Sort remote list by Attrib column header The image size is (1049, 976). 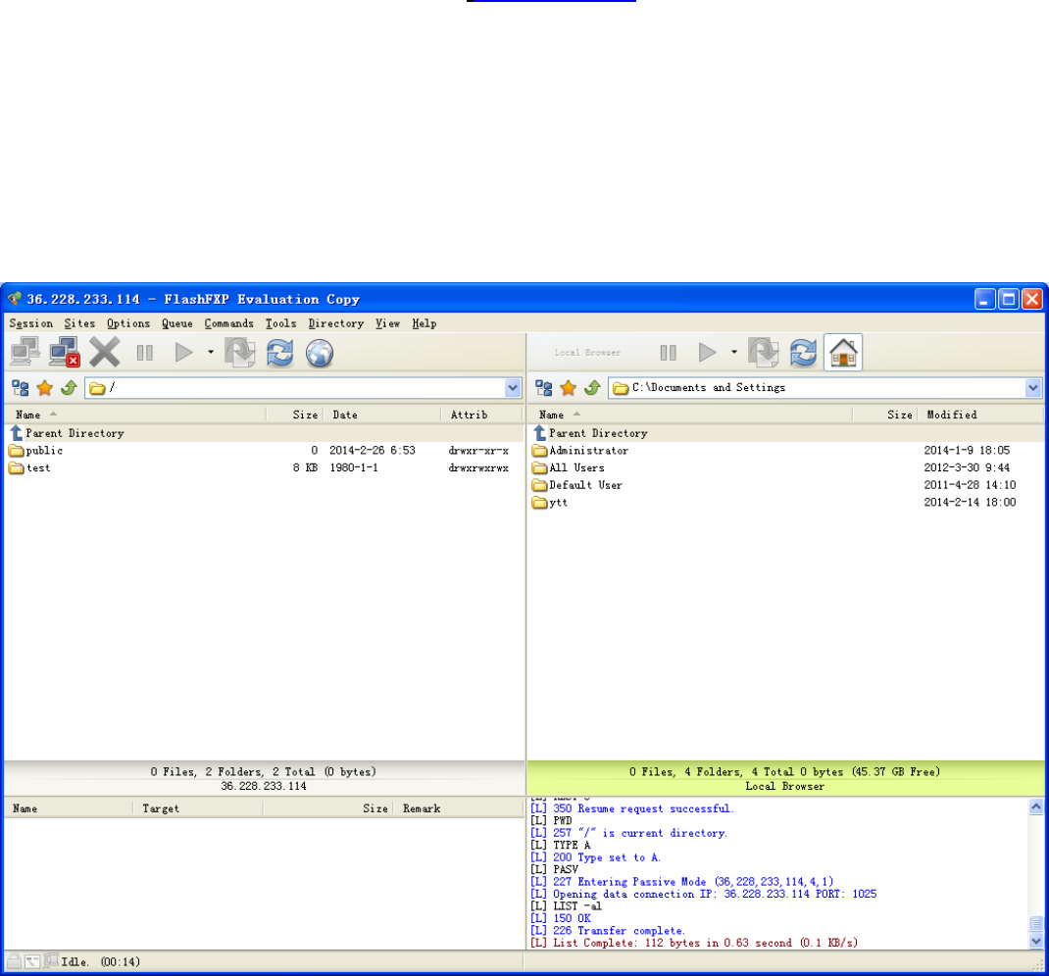481,415
